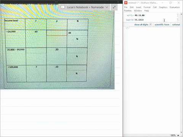Image resolution: width=183 pixels, height=137 pixels.
Task: Click the input expression 49 / 0.88
Action: point(140,15)
